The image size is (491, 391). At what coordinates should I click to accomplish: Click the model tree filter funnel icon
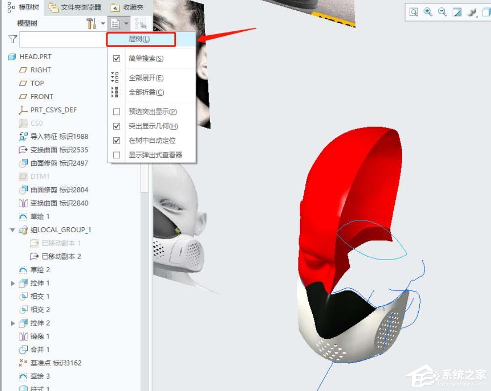click(x=12, y=39)
